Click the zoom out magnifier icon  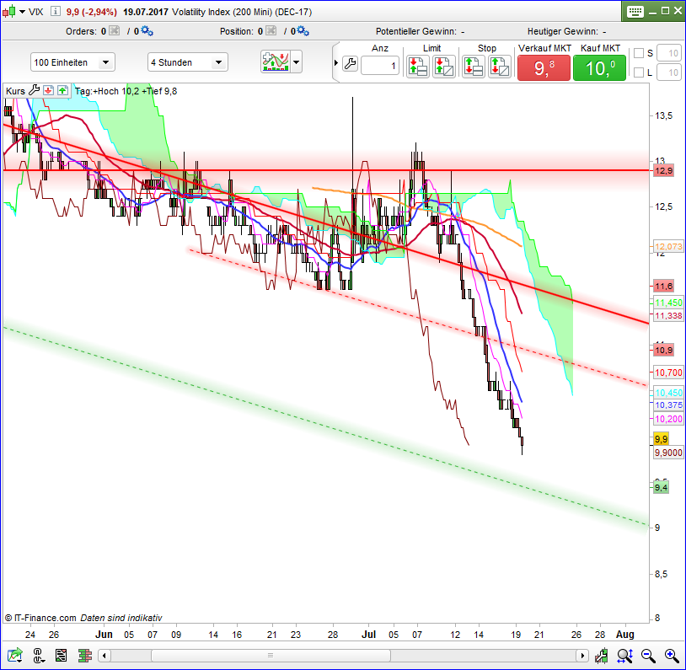[648, 656]
